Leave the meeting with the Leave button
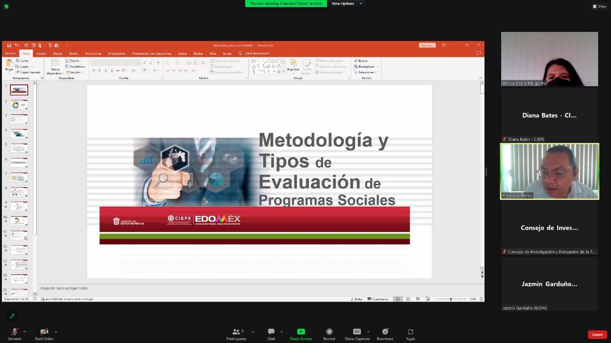The image size is (611, 343). click(597, 334)
